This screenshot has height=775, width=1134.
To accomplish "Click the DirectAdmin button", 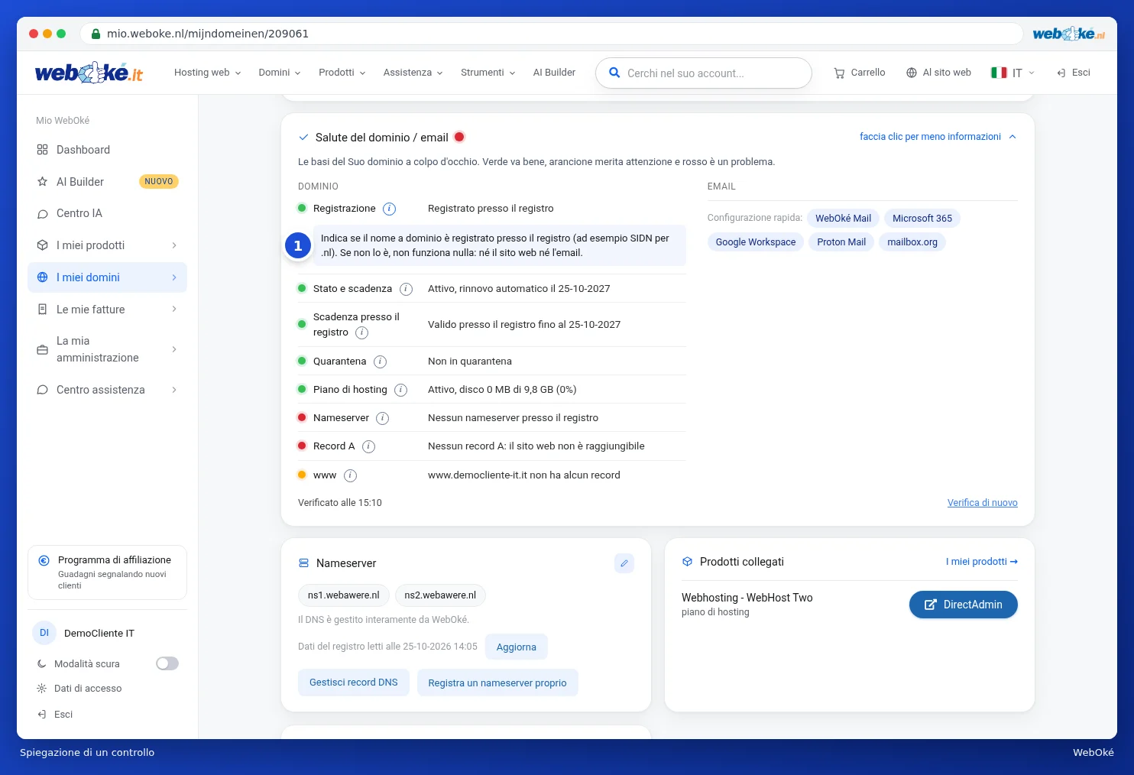I will pos(964,605).
